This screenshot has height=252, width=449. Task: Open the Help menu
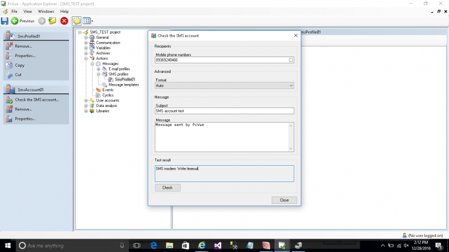pos(65,11)
